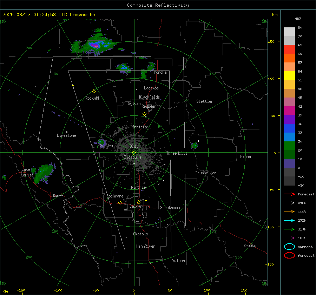Click the magenta 42 to 39 dBZ swatch
The height and width of the screenshot is (295, 316).
[289, 111]
